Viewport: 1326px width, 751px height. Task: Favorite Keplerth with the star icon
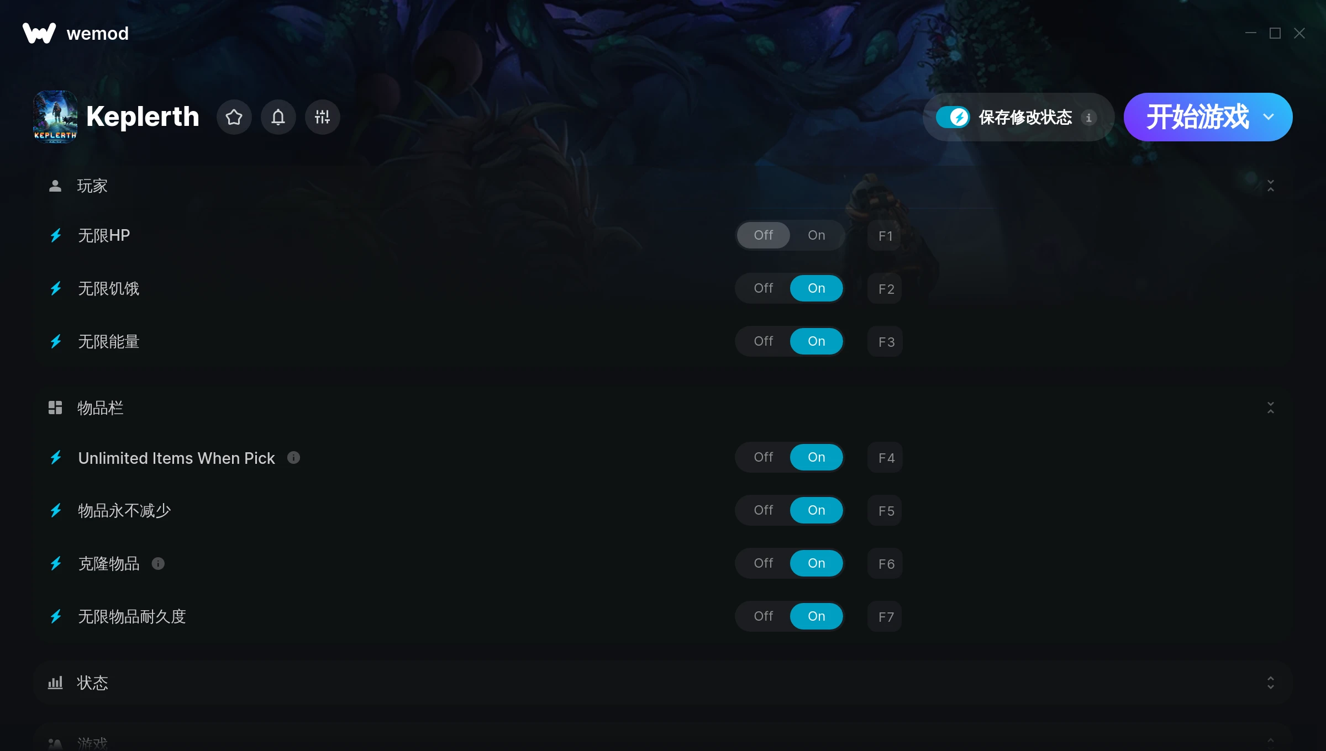[234, 117]
